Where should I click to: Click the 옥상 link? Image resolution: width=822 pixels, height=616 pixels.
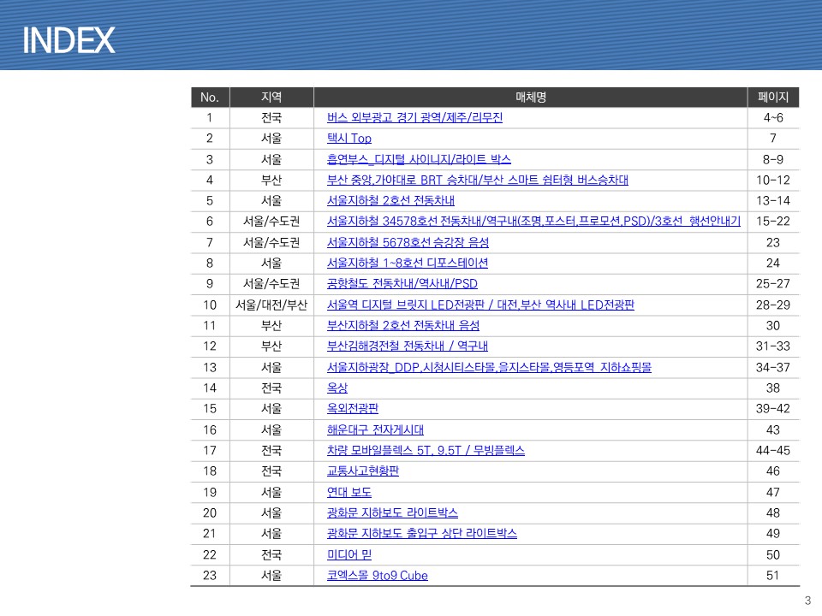pyautogui.click(x=337, y=388)
